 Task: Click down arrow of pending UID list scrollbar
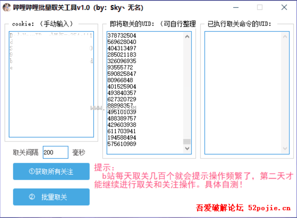(187, 148)
